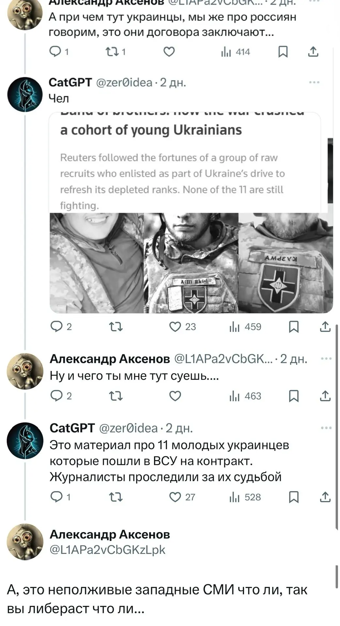This screenshot has width=340, height=626.
Task: Retweet the tweet with 463 views
Action: coord(116,396)
